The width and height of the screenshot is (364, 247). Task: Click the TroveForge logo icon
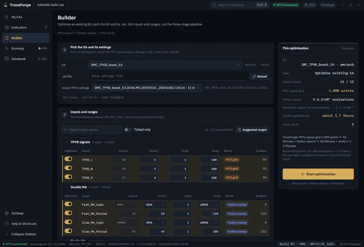(6, 5)
